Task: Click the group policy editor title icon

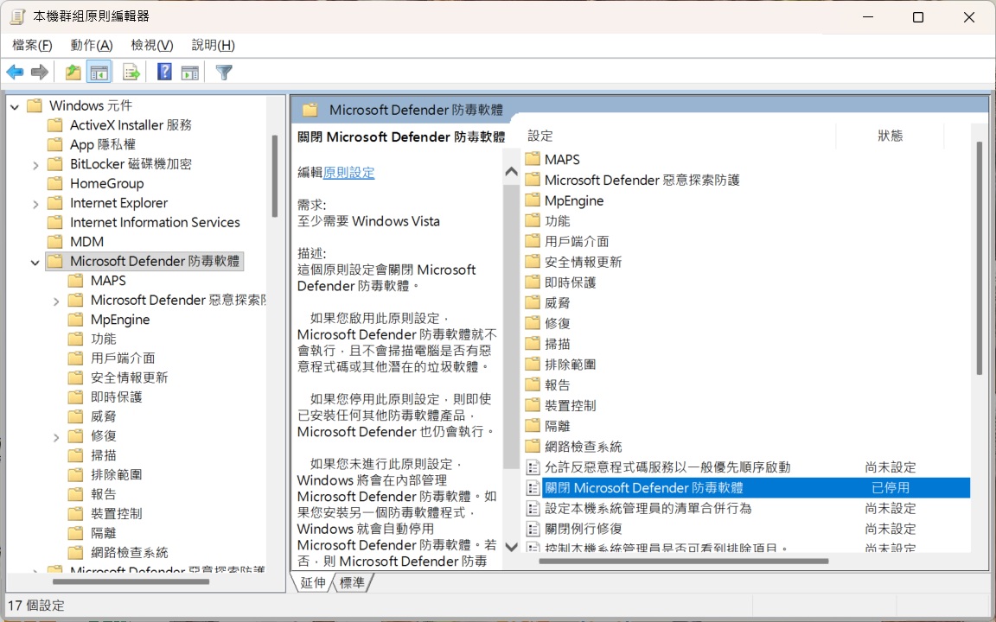Action: (x=17, y=16)
